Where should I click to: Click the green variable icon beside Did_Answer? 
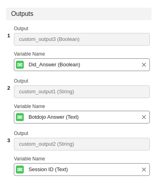point(20,65)
